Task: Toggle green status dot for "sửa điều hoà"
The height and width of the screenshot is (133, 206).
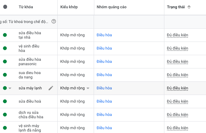Action: coord(5,101)
